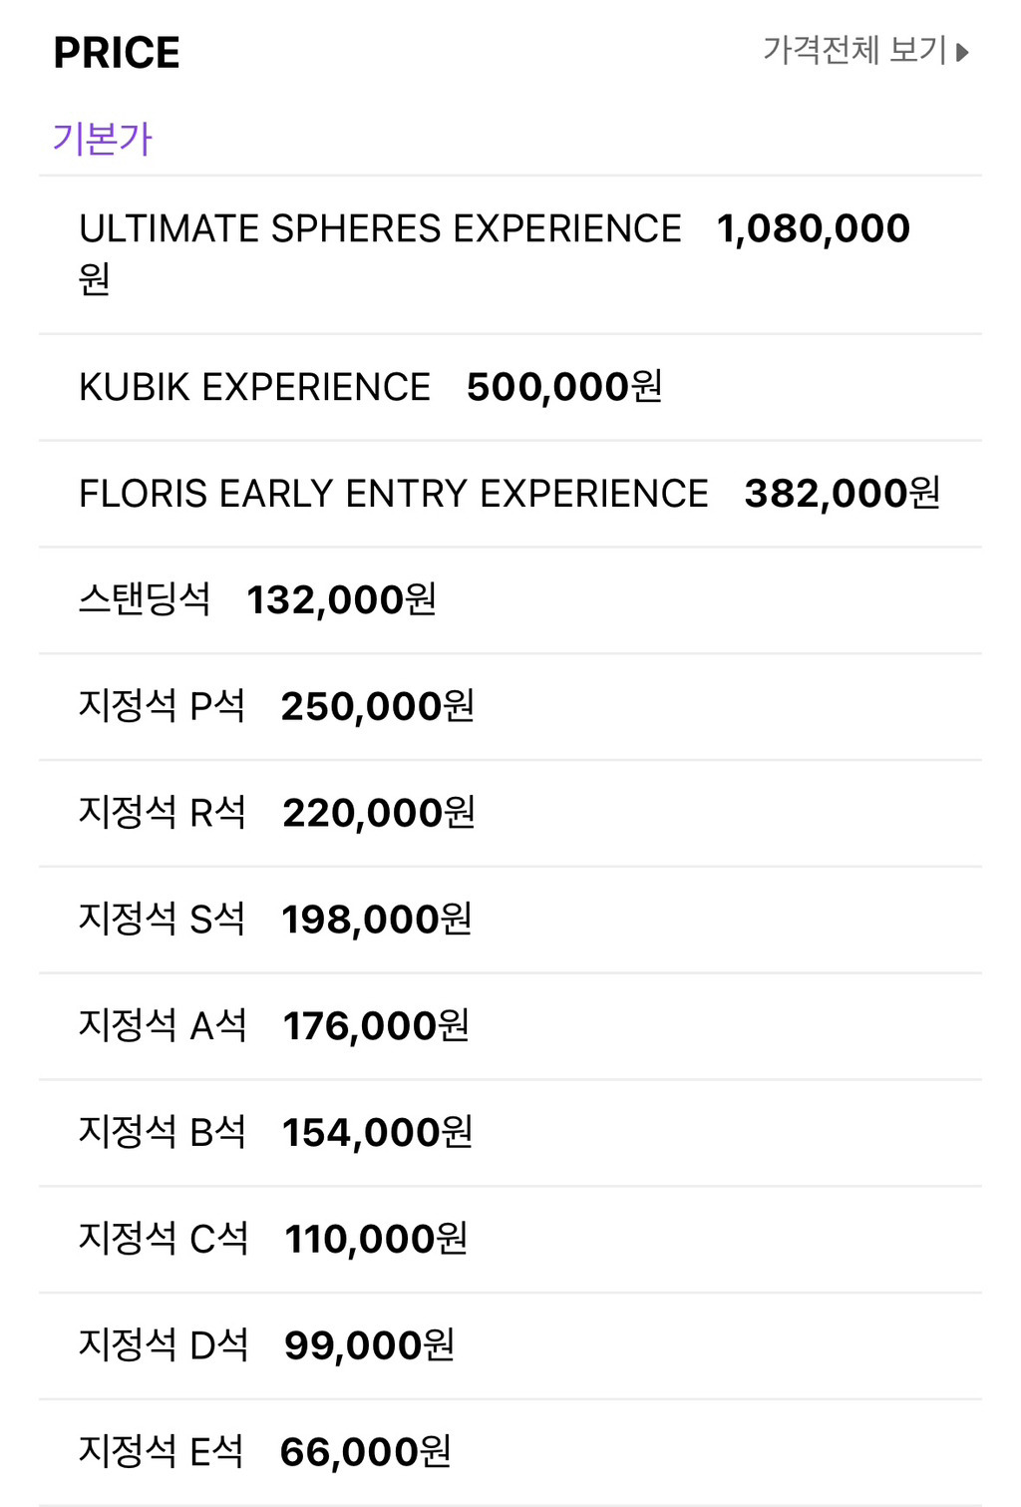This screenshot has height=1507, width=1021.
Task: Select the 스탠딩석 ticket row
Action: [145, 600]
